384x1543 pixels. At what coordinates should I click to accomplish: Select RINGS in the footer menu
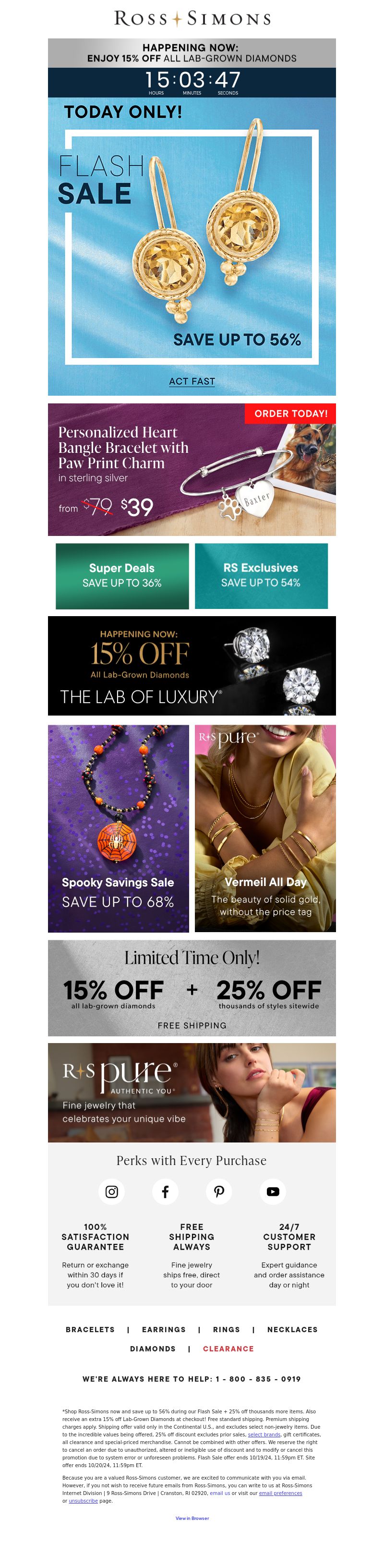point(227,1329)
